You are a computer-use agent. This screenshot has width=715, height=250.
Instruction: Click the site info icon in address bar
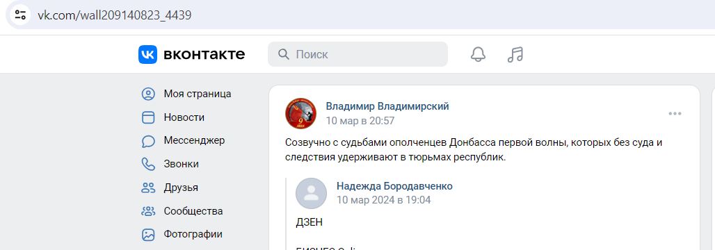21,15
